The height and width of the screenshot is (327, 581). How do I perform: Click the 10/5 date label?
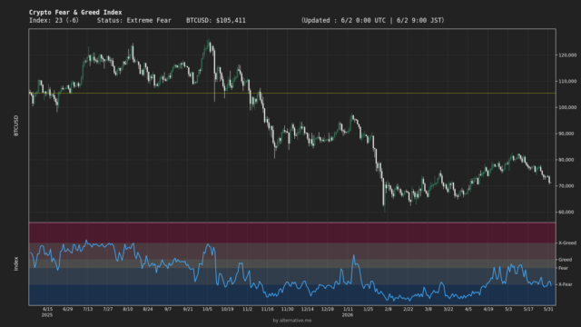pos(208,309)
